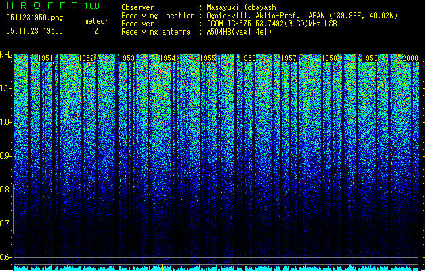Click the date stamp 05.11.23 19:50
Screen dimensions: 426x271
[35, 31]
